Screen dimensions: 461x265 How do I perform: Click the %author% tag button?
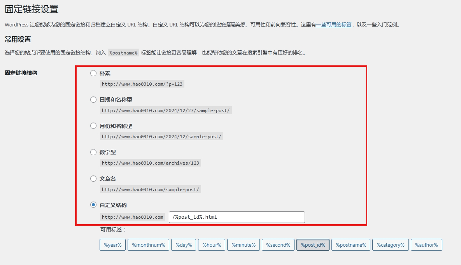tap(426, 245)
